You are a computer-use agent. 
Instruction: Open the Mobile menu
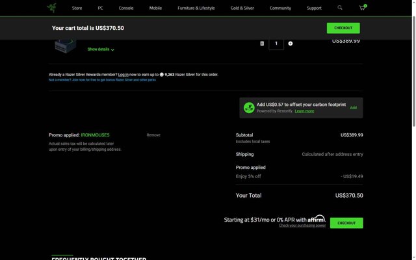coord(155,8)
